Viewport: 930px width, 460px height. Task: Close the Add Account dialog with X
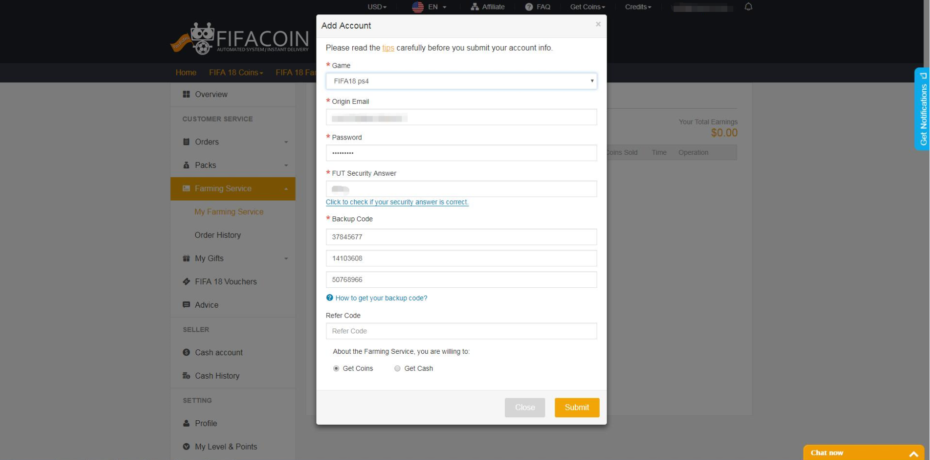tap(598, 24)
